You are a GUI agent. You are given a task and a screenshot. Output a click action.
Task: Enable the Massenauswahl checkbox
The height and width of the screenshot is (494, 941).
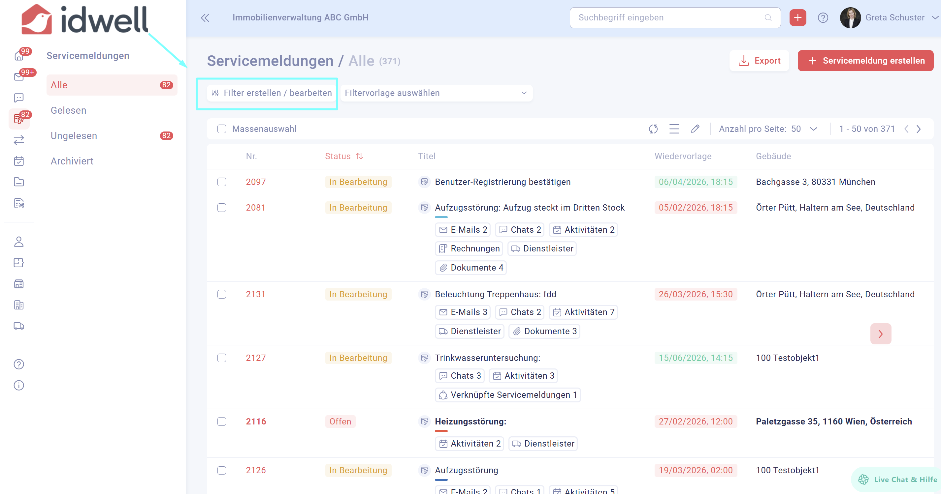tap(222, 129)
